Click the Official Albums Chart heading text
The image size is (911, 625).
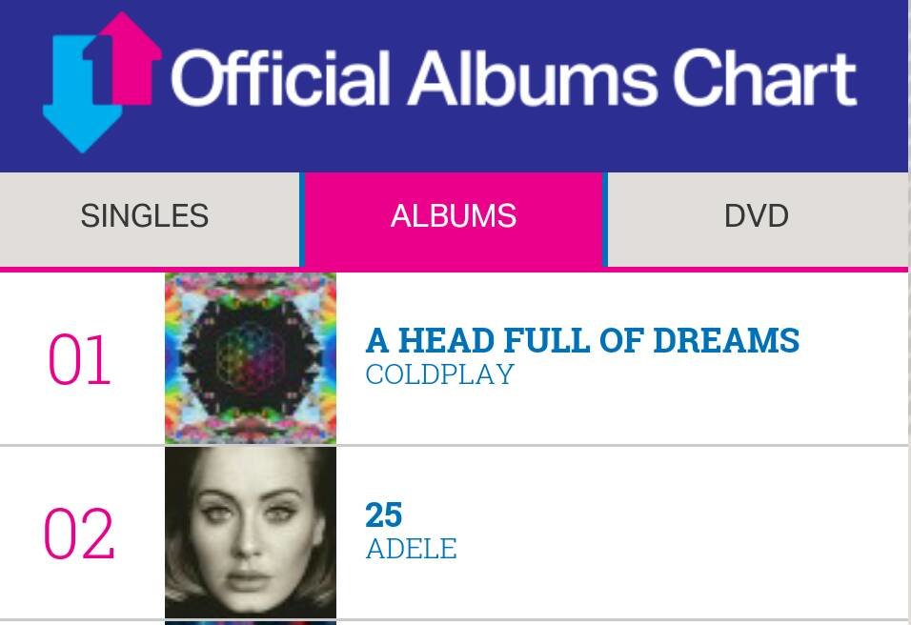click(x=515, y=78)
